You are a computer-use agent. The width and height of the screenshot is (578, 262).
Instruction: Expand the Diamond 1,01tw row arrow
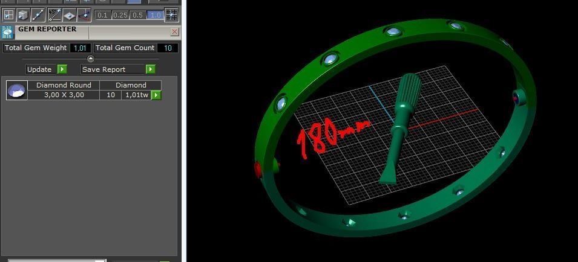[156, 95]
